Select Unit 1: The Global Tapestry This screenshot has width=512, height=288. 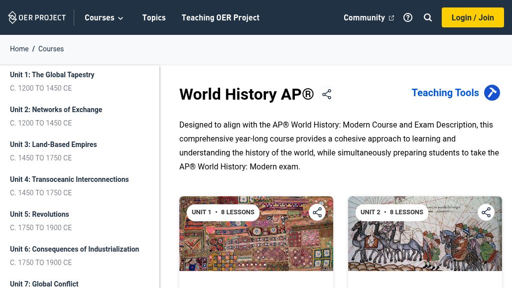pos(52,75)
